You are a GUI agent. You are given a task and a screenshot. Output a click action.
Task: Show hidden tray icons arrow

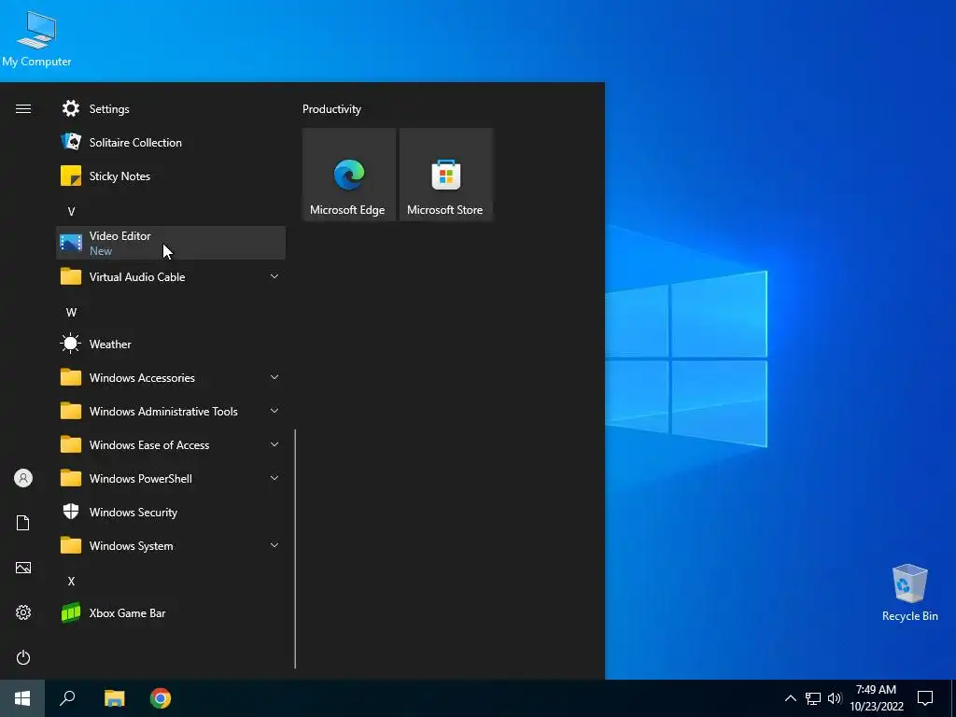pos(790,698)
